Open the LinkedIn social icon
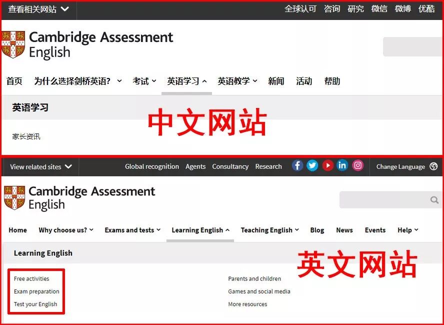444x325 pixels. coord(342,165)
